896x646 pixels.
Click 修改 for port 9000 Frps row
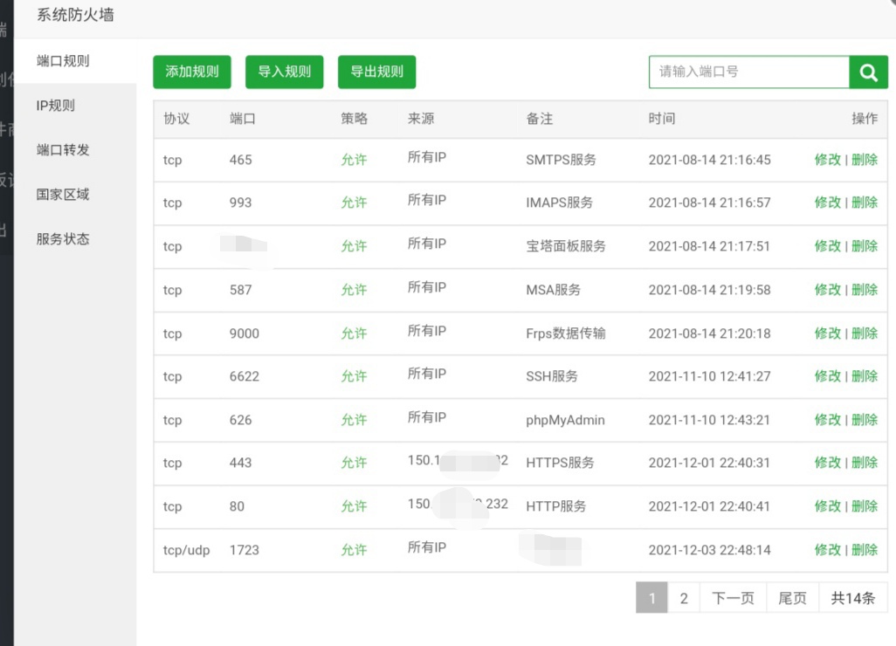coord(827,333)
